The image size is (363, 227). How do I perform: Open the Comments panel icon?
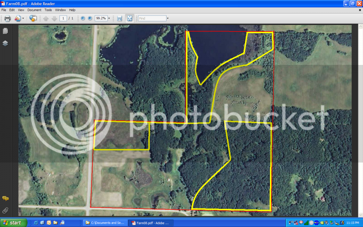coord(5,198)
